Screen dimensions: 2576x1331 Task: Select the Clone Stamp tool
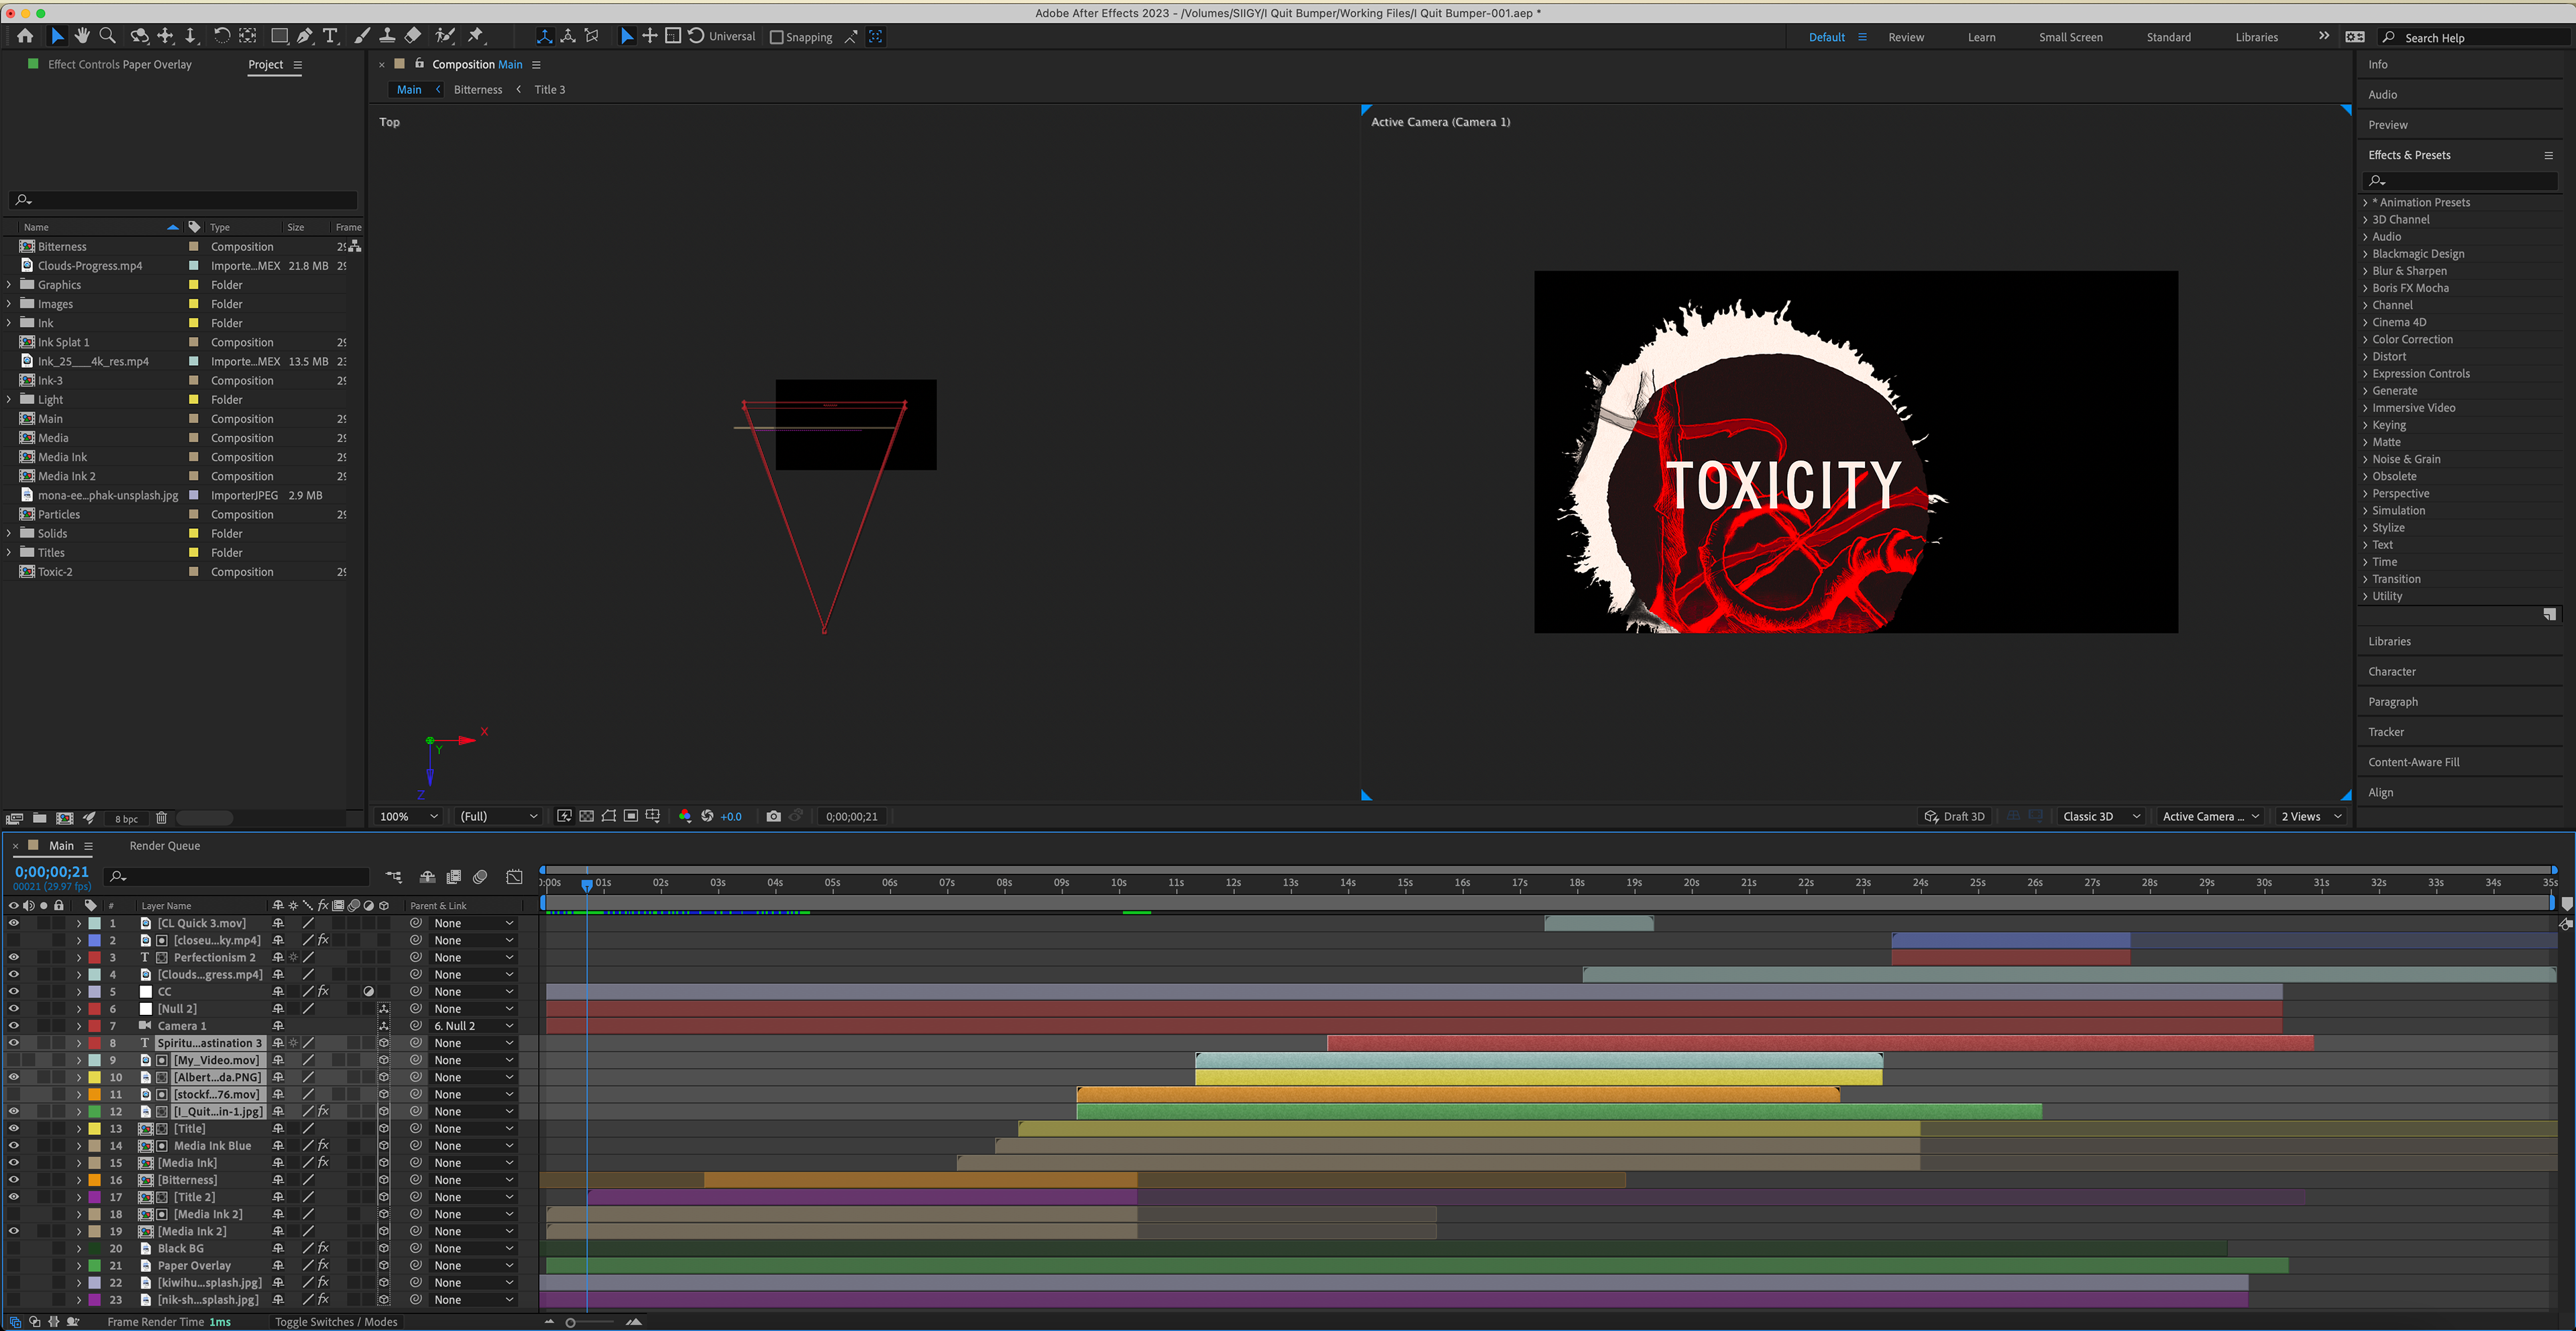click(x=387, y=36)
